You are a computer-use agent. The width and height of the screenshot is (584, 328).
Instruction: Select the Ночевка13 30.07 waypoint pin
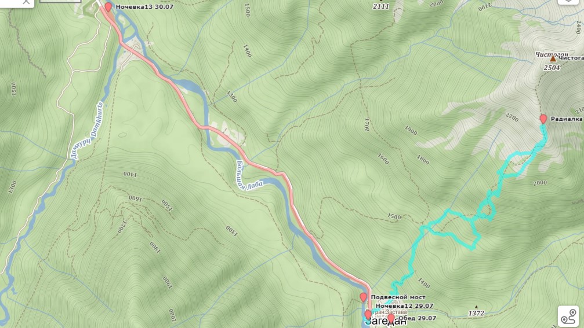[108, 7]
